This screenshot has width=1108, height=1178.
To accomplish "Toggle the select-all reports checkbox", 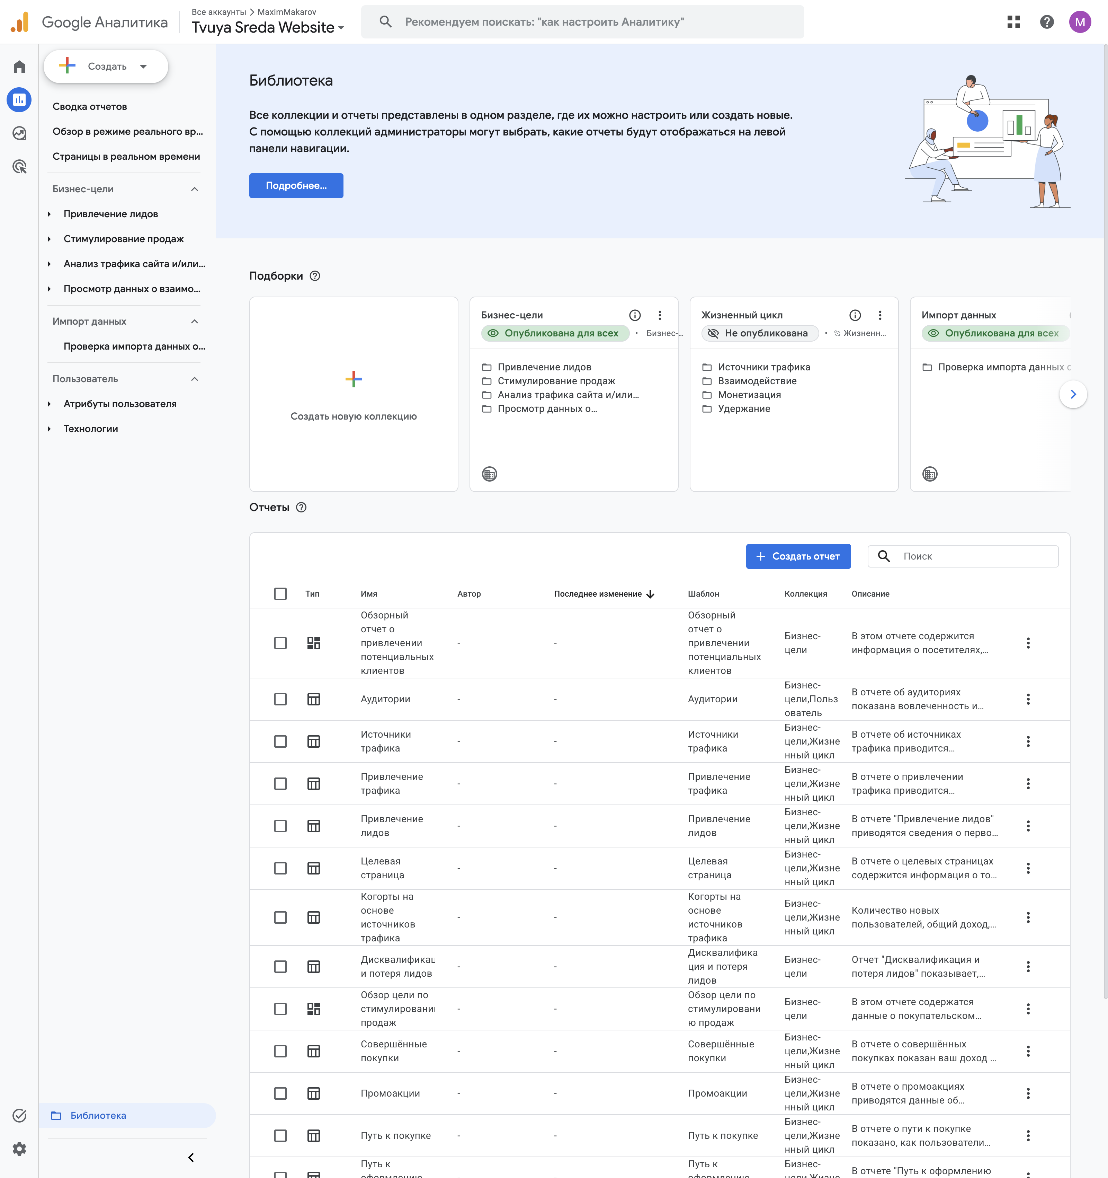I will click(x=280, y=594).
